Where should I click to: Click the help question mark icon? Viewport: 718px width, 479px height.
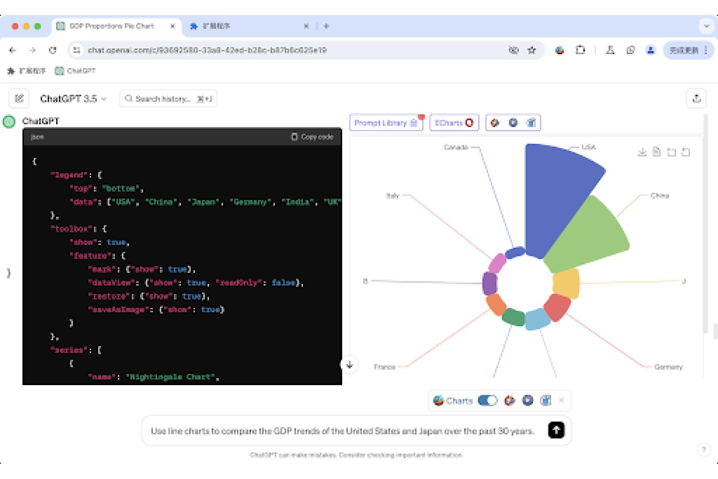pos(704,449)
